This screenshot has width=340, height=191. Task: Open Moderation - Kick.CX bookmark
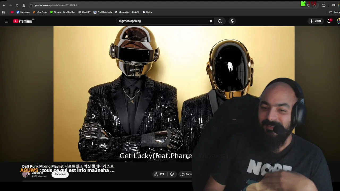tap(127, 12)
